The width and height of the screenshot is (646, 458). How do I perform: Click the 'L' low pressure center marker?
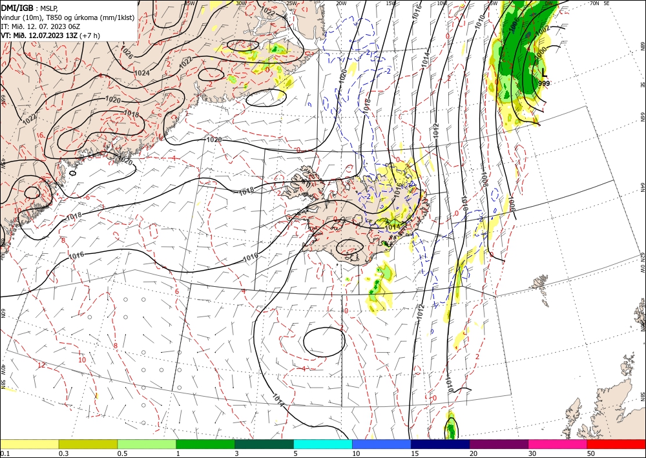tap(544, 73)
